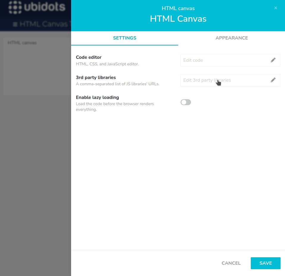
Task: Switch to the Settings tab
Action: click(125, 38)
